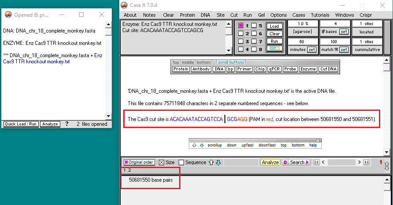Click the cyan down arrow beside Sequence
The height and width of the screenshot is (205, 393).
(x=218, y=162)
